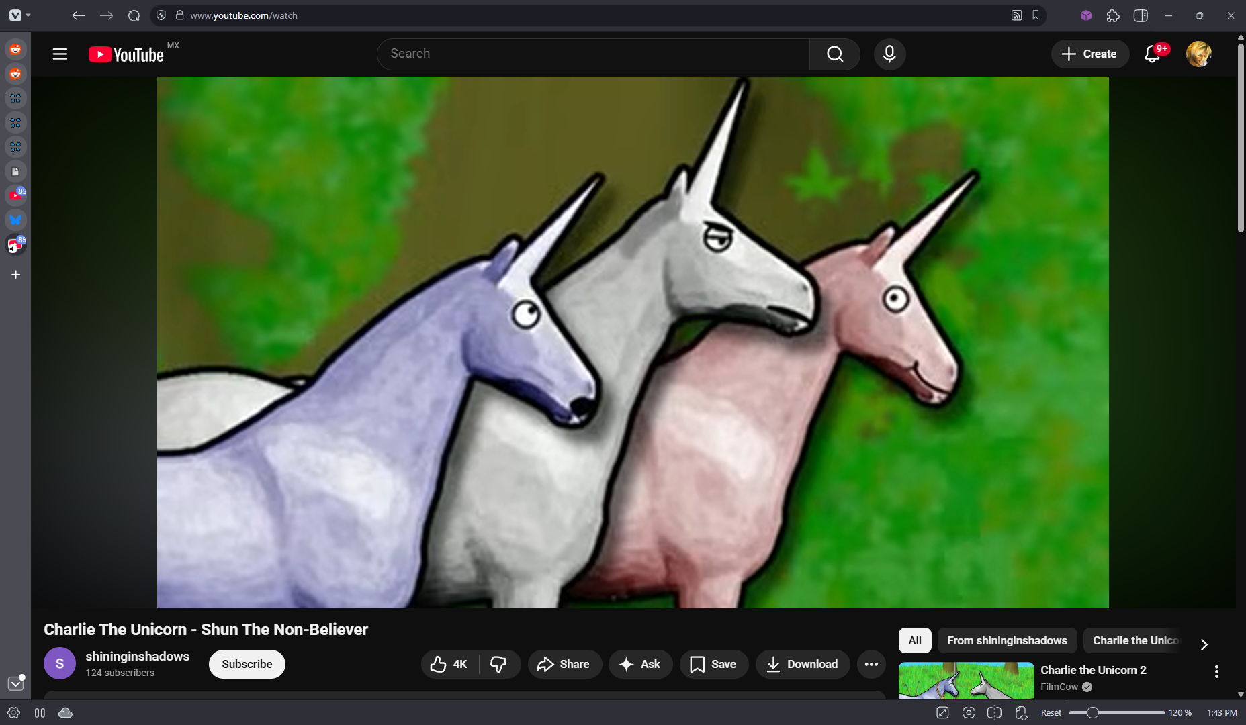
Task: Open the Create menu
Action: 1089,54
